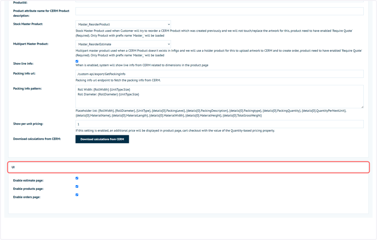Click the textarea resize handle of Packing info pattern
This screenshot has width=377, height=240.
click(x=362, y=107)
